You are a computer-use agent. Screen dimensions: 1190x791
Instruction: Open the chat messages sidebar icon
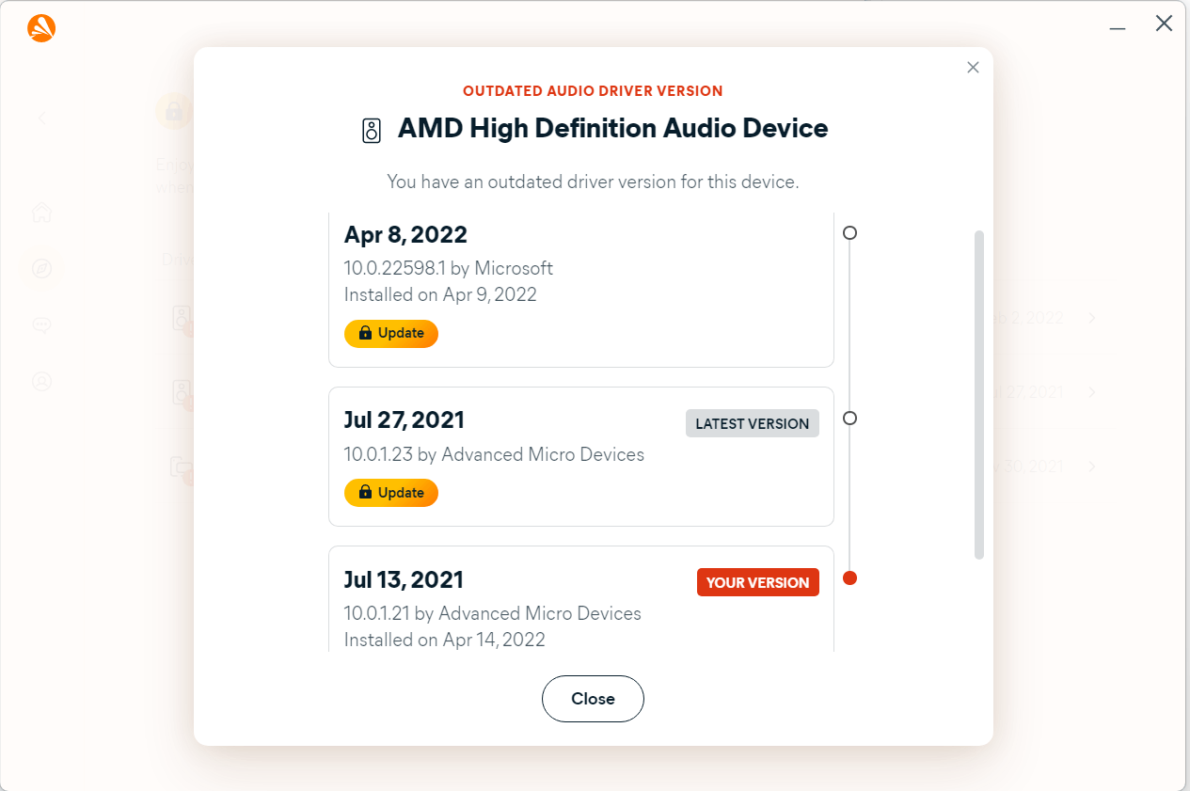click(x=41, y=325)
